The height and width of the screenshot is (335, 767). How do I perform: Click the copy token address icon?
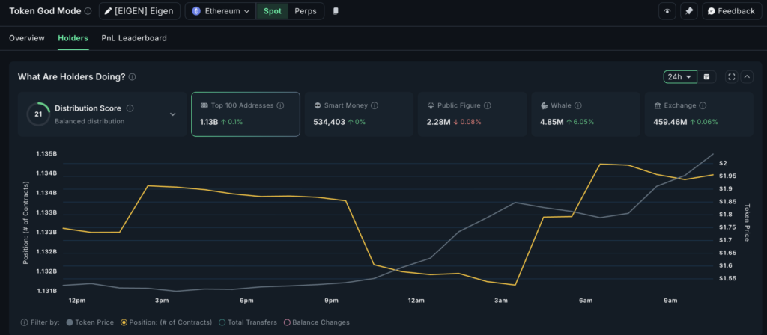point(336,11)
